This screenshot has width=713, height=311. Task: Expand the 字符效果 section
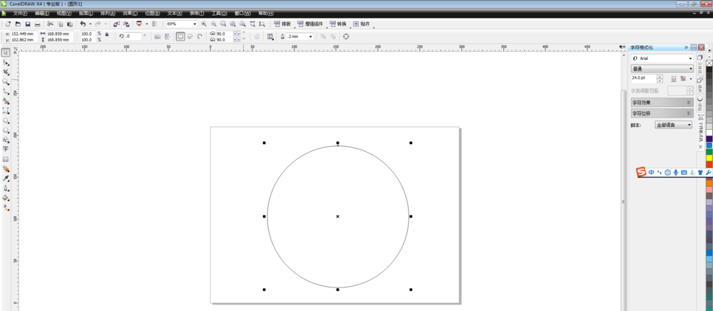[661, 103]
